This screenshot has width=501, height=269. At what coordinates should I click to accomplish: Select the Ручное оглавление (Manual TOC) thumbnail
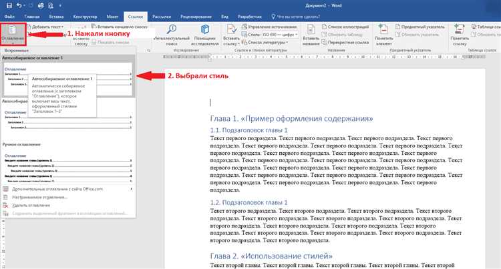pyautogui.click(x=67, y=167)
